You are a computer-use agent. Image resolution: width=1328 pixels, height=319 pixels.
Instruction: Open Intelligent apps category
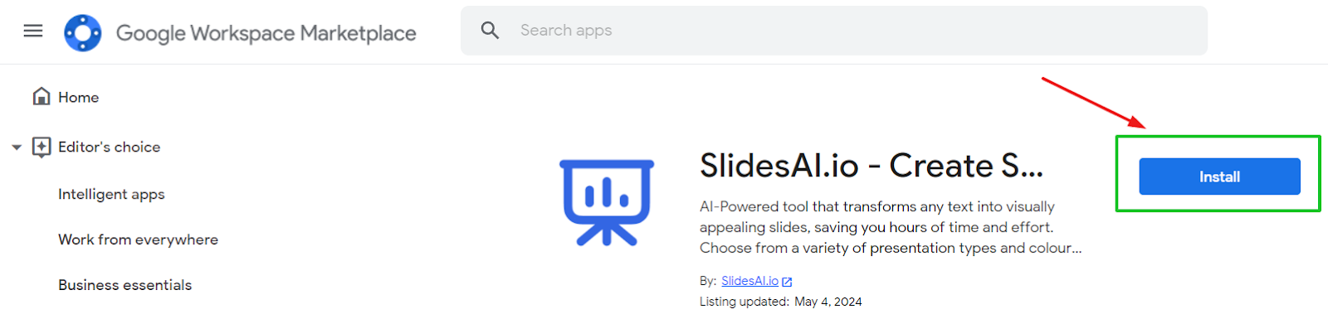coord(111,194)
